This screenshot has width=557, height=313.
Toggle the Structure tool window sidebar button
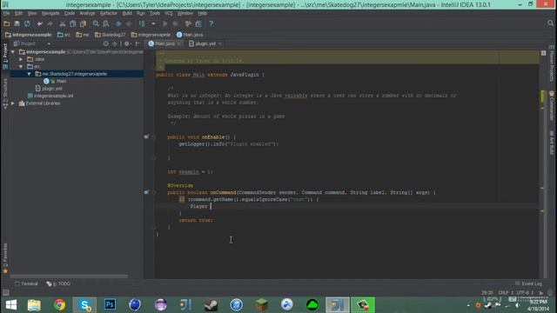click(x=5, y=93)
